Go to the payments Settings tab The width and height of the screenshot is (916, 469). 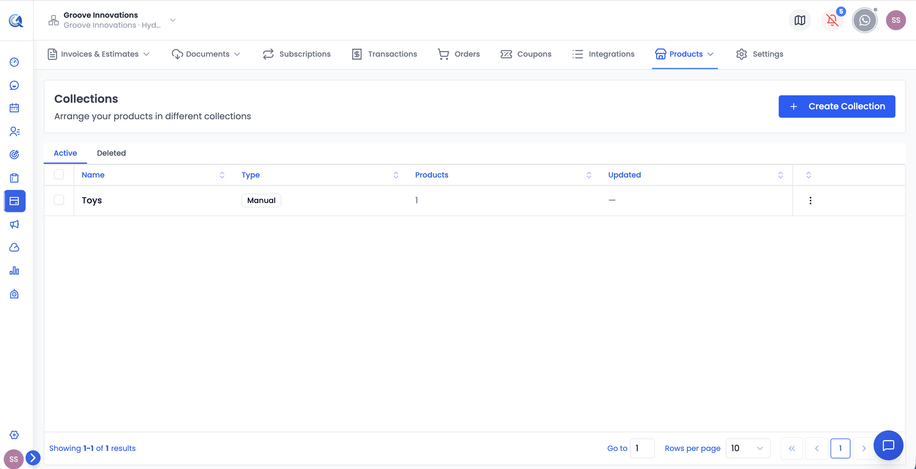(760, 54)
